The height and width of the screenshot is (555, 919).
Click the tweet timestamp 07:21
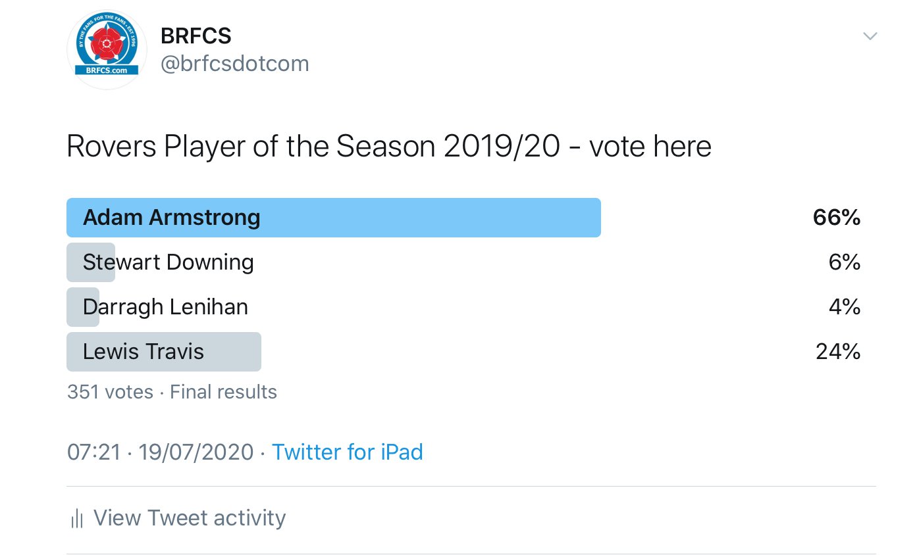tap(93, 452)
